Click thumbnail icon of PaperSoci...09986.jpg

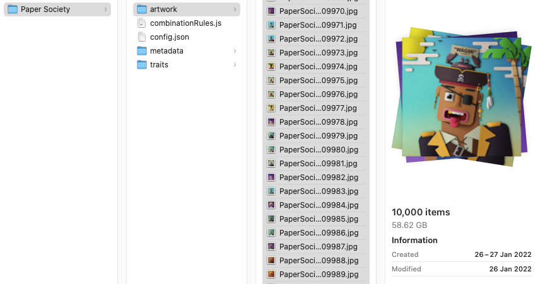click(x=271, y=232)
